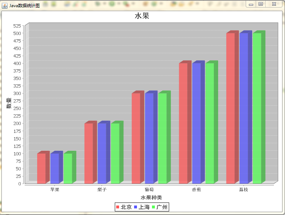The height and width of the screenshot is (215, 285).
Task: Click the red 北京 legend swatch
Action: 118,207
